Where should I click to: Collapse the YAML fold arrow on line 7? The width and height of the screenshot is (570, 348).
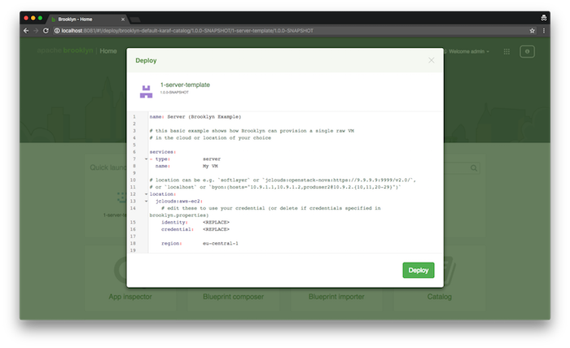146,159
